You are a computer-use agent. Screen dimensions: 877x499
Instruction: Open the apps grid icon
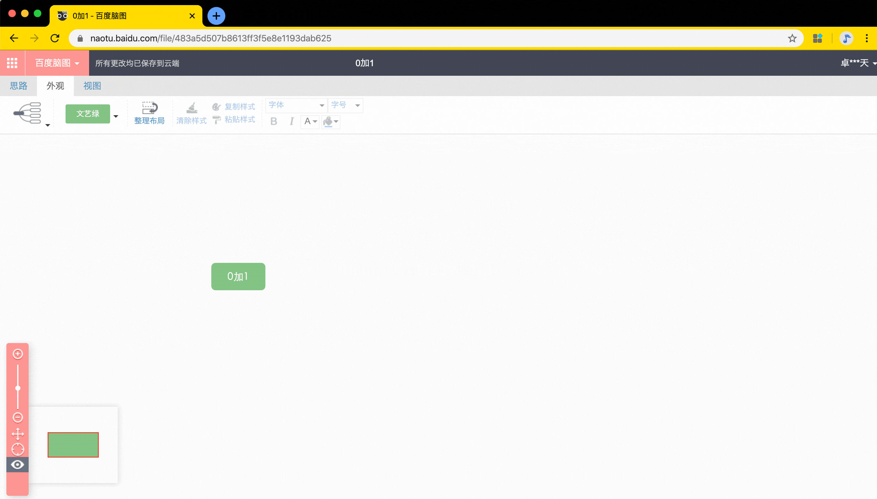pyautogui.click(x=12, y=63)
